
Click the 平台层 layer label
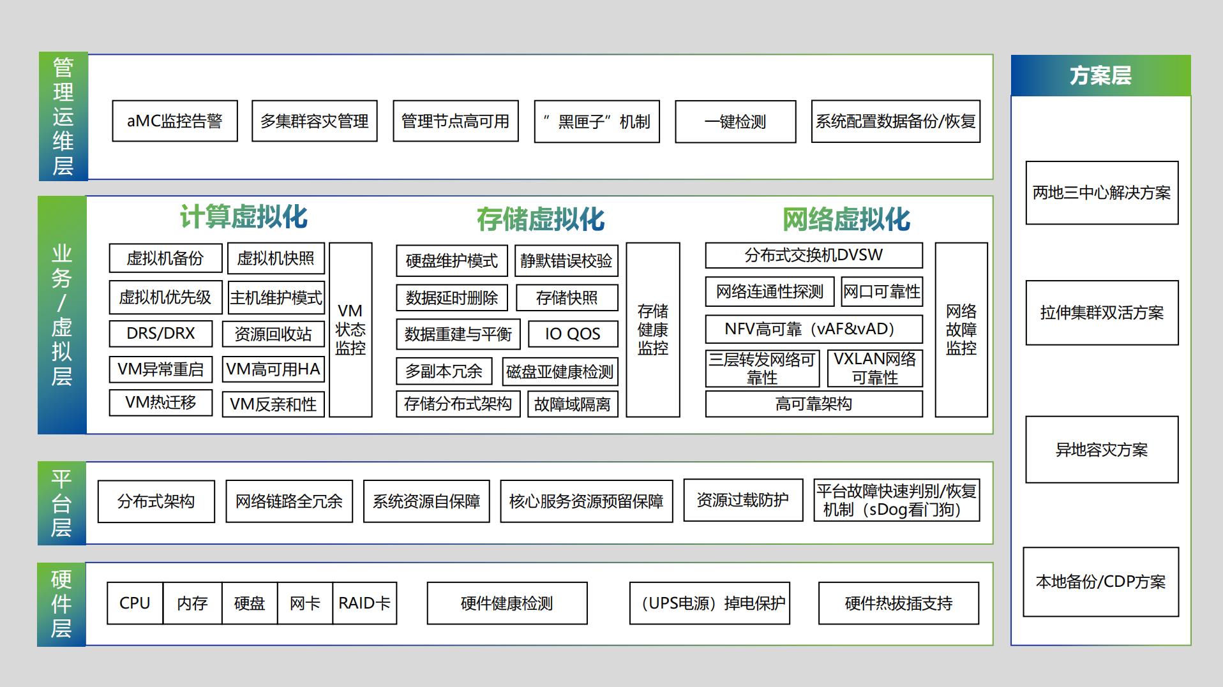(x=62, y=503)
